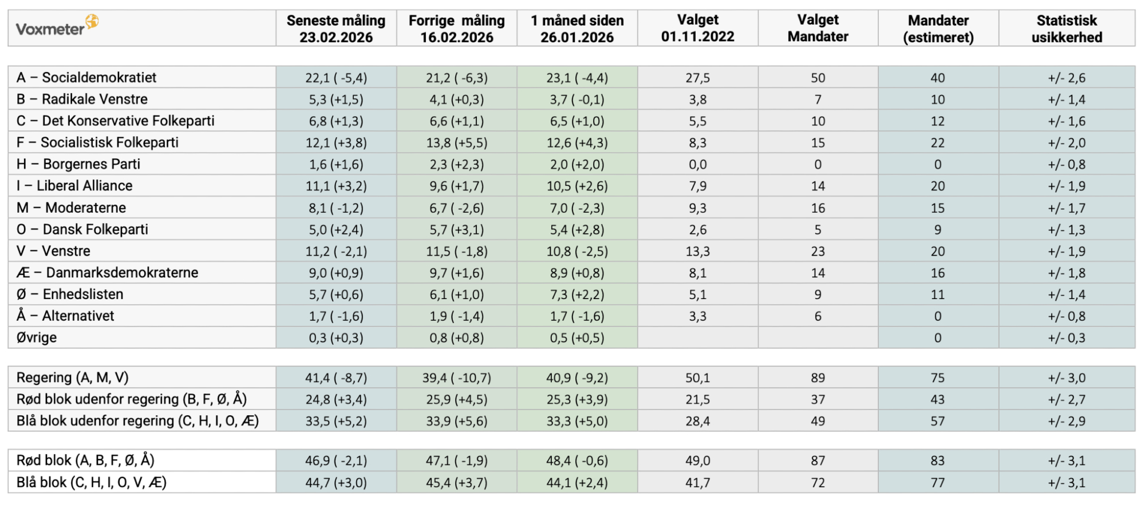1145x505 pixels.
Task: Click the Rød blok udenfor regering label
Action: (x=132, y=399)
